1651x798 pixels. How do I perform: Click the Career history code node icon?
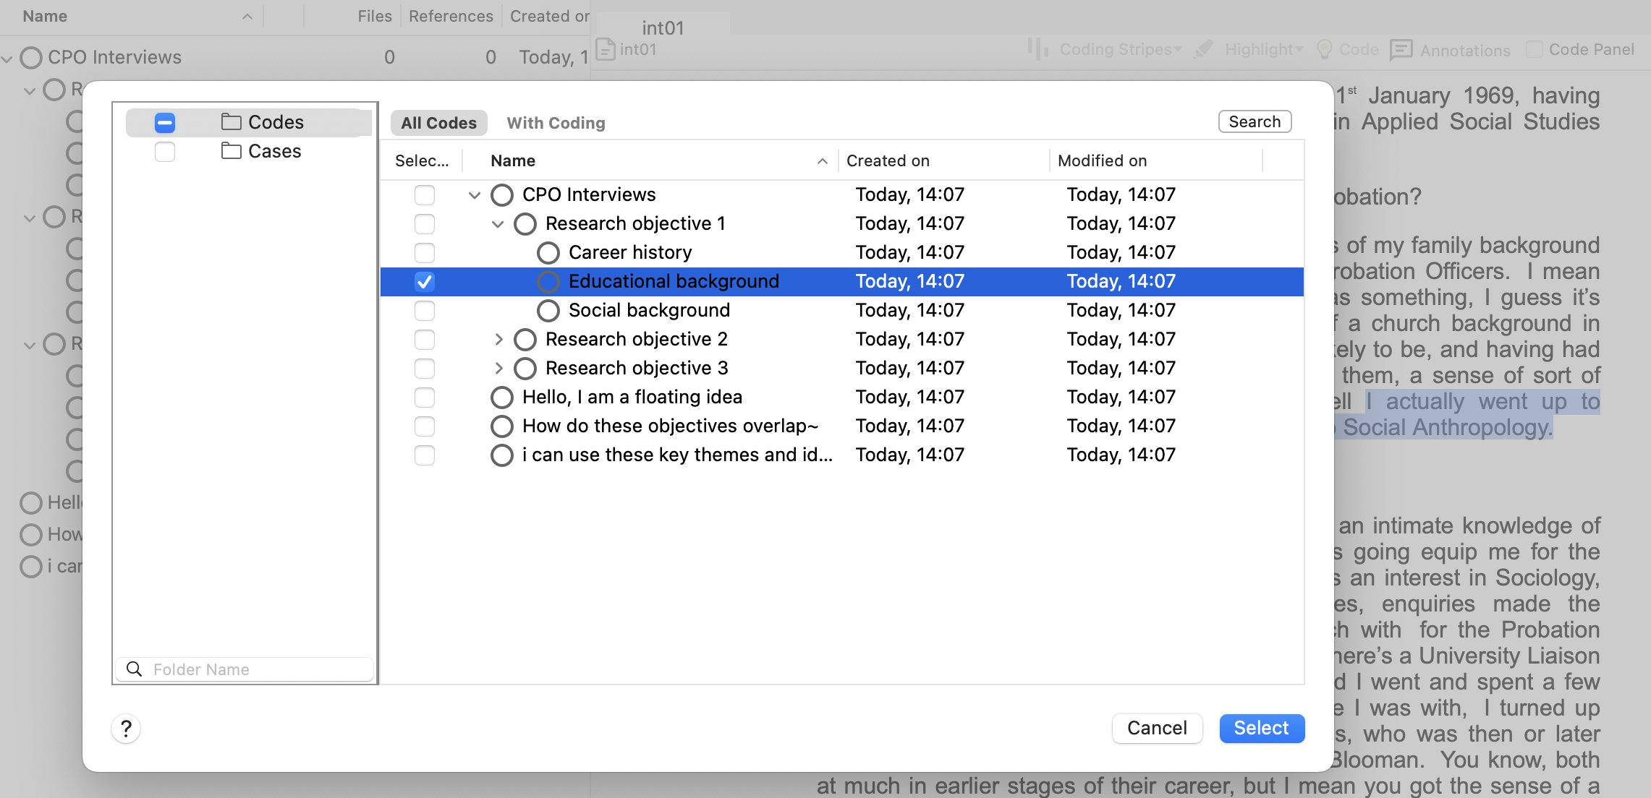click(548, 253)
